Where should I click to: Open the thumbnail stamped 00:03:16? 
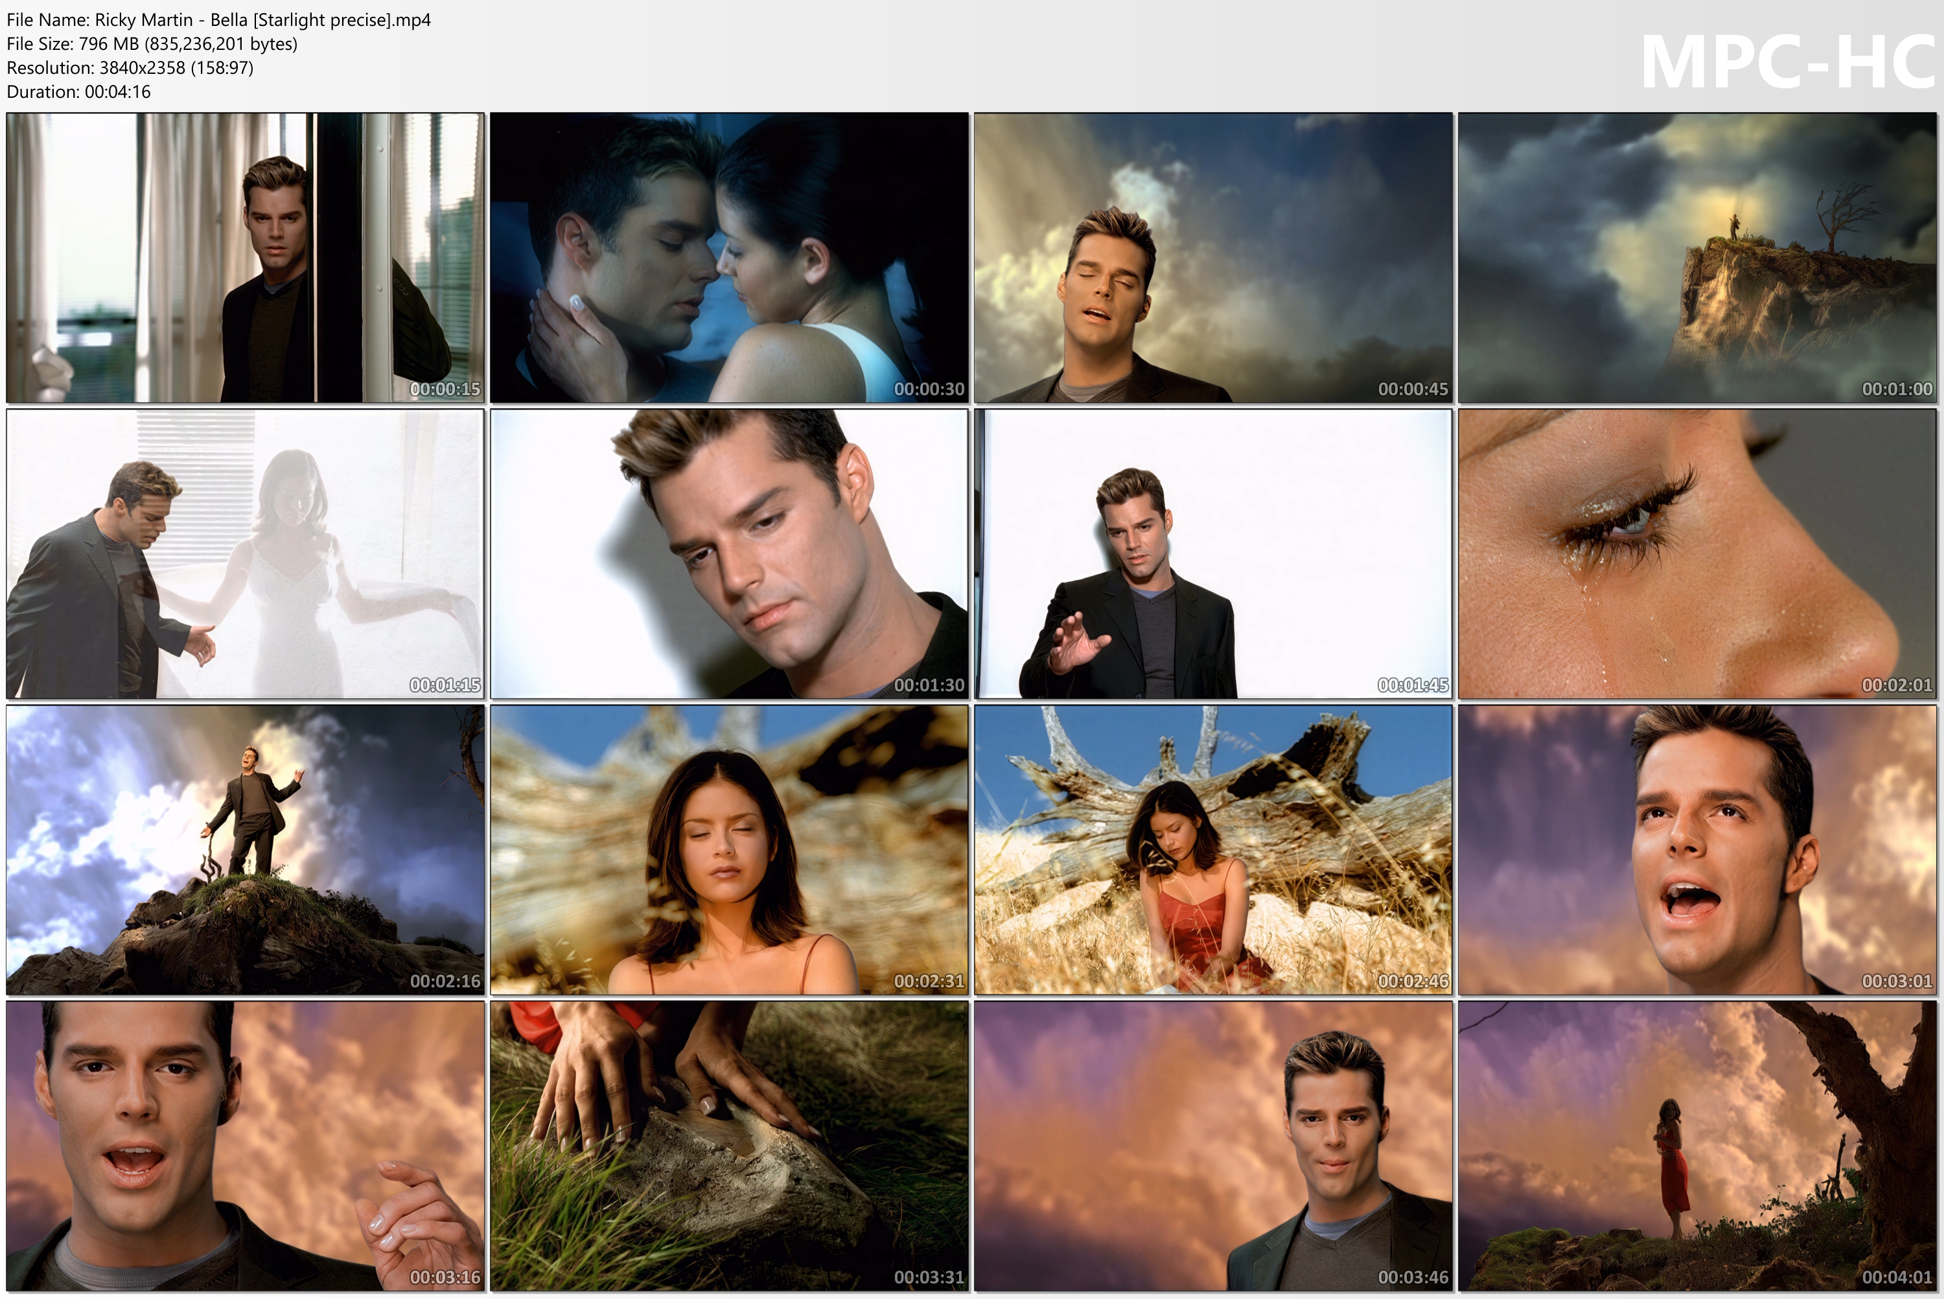click(246, 1147)
